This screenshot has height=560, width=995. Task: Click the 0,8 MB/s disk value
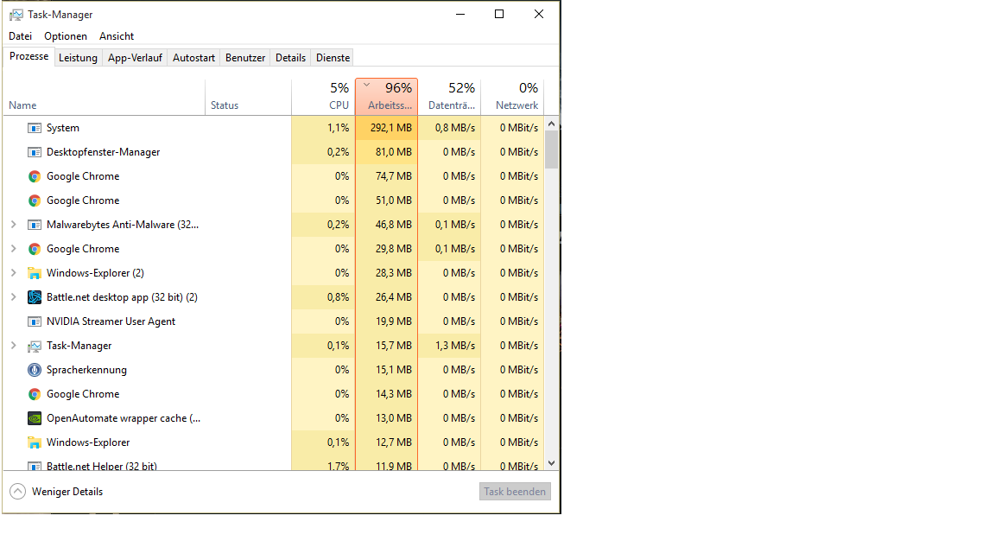(455, 128)
